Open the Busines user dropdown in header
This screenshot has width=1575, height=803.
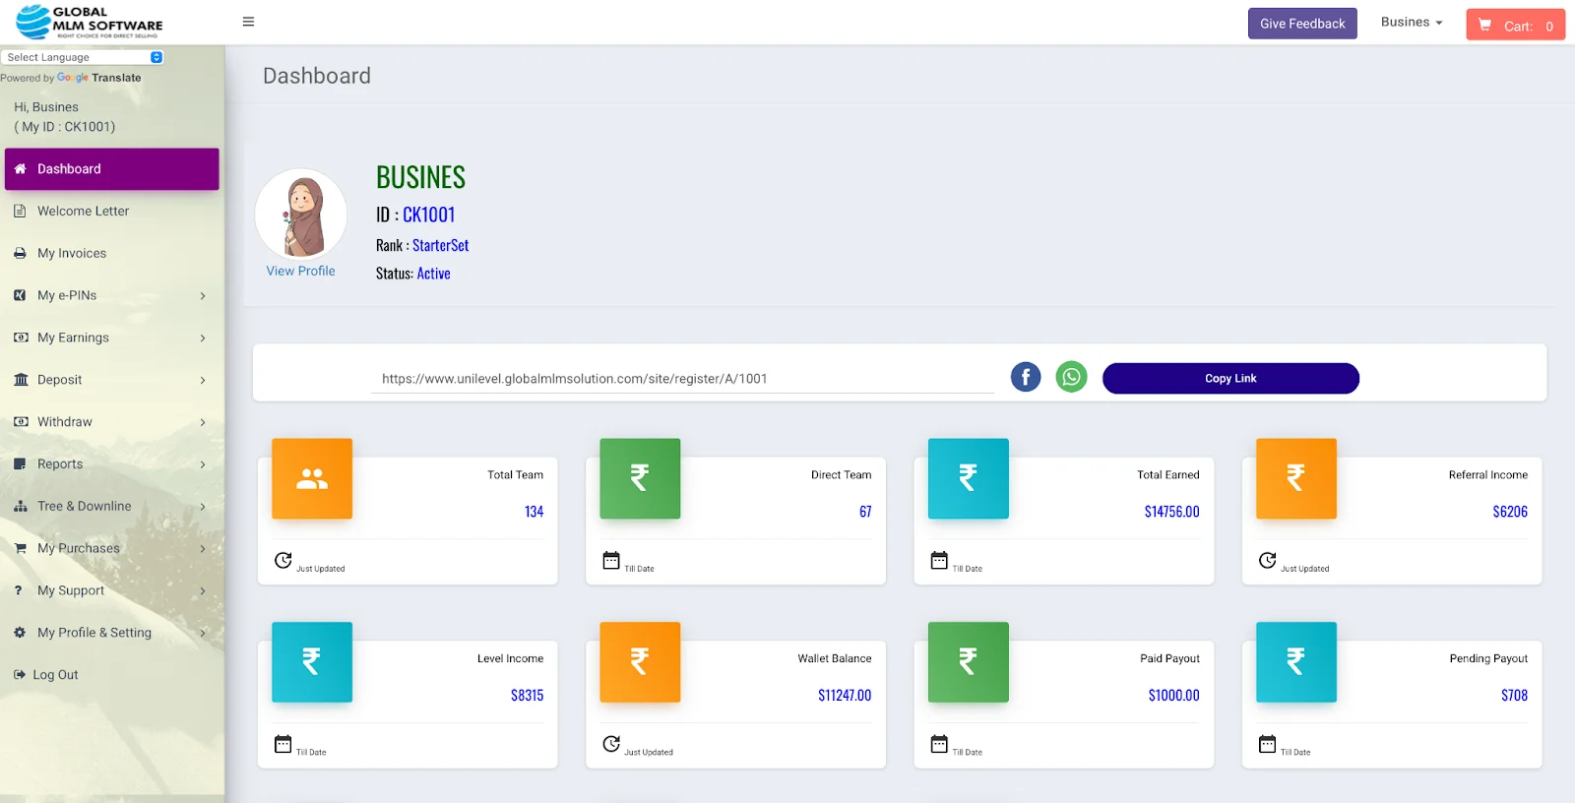click(x=1412, y=22)
